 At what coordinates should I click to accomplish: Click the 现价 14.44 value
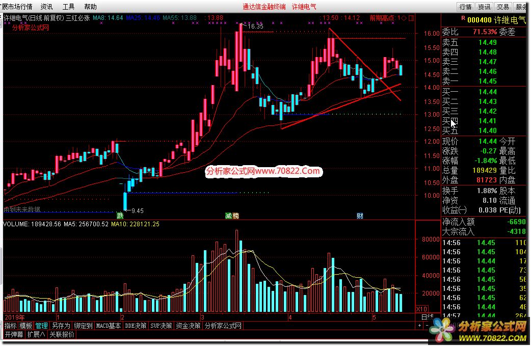488,141
